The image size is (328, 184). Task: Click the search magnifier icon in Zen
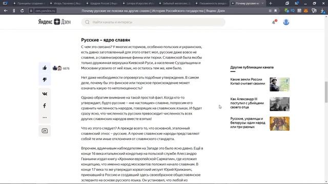click(87, 22)
